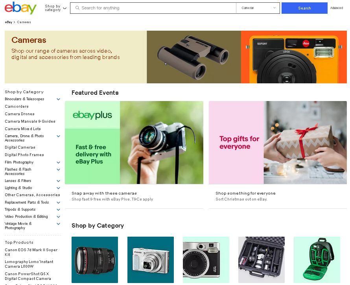
Task: Select the green camera backpack thumbnail
Action: [x=317, y=260]
